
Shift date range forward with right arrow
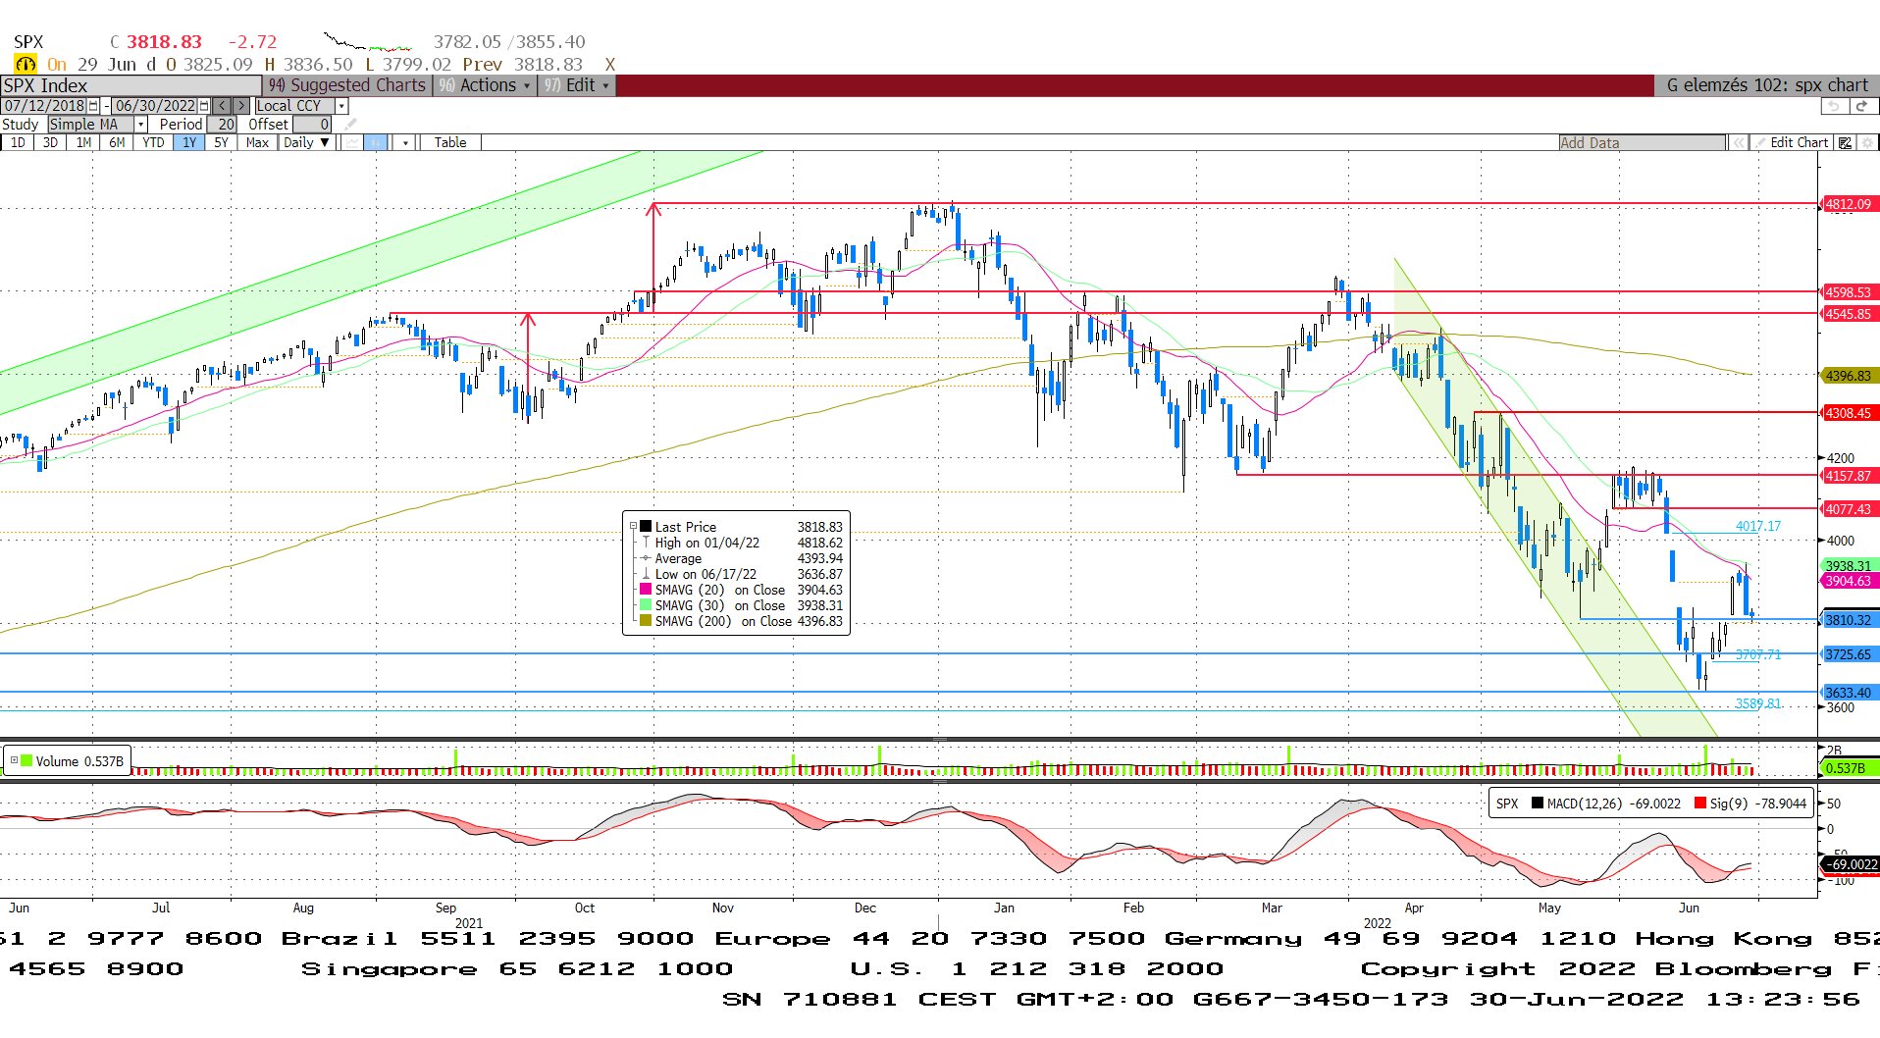pos(241,106)
